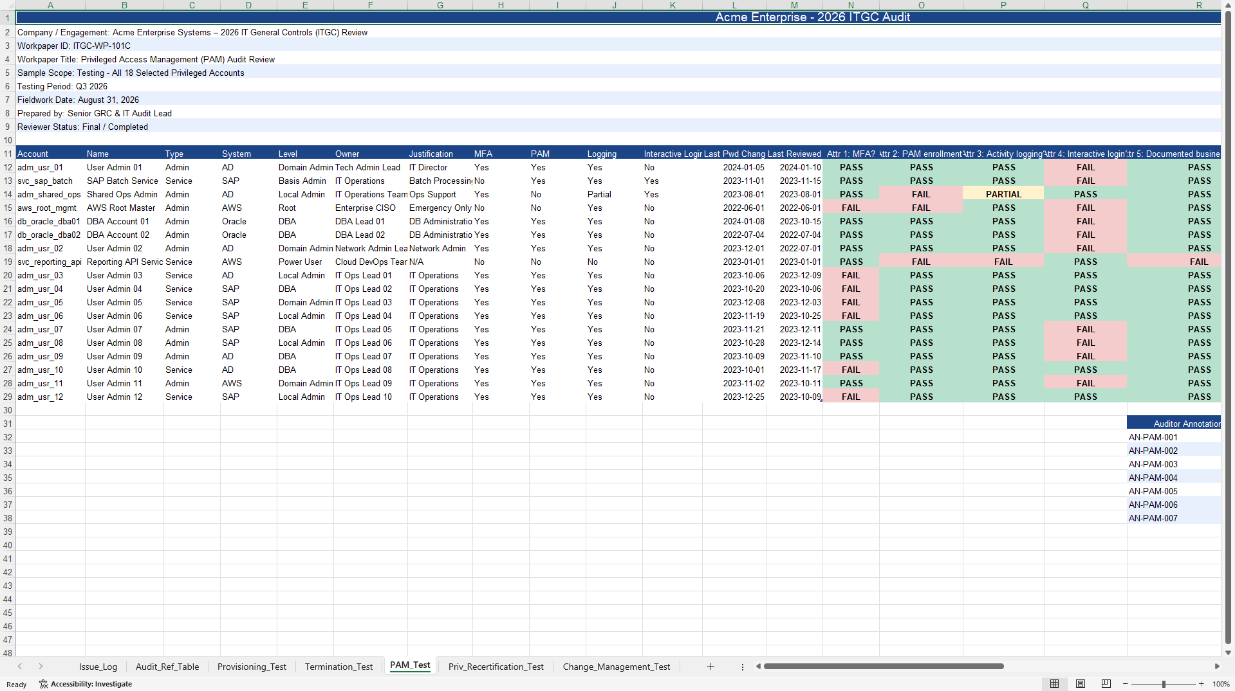Select the PAM_Test sheet tab
This screenshot has width=1235, height=691.
point(410,665)
